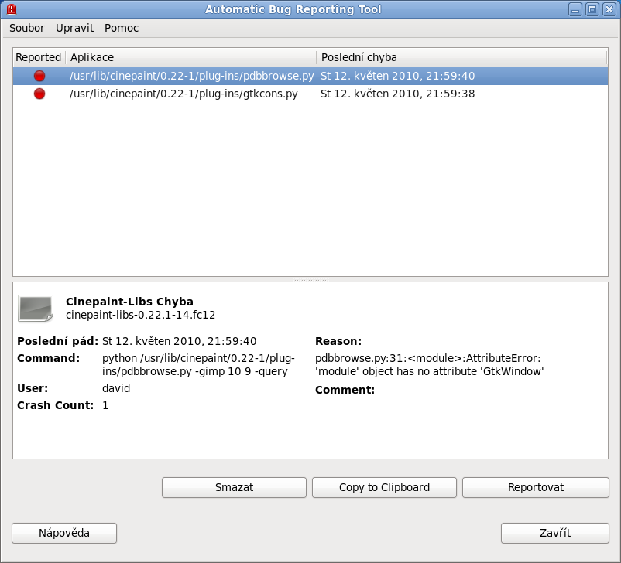
Task: Click the Zavřít button
Action: tap(555, 533)
